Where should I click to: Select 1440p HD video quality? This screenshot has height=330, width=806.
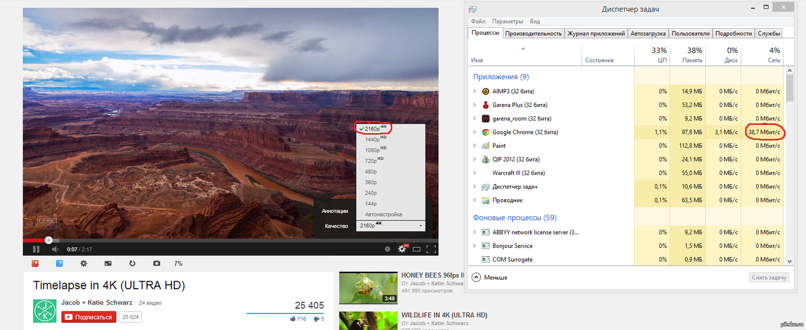(391, 139)
